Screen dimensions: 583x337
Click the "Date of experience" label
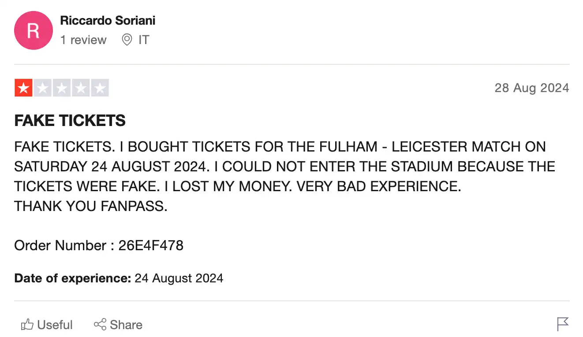pyautogui.click(x=73, y=278)
